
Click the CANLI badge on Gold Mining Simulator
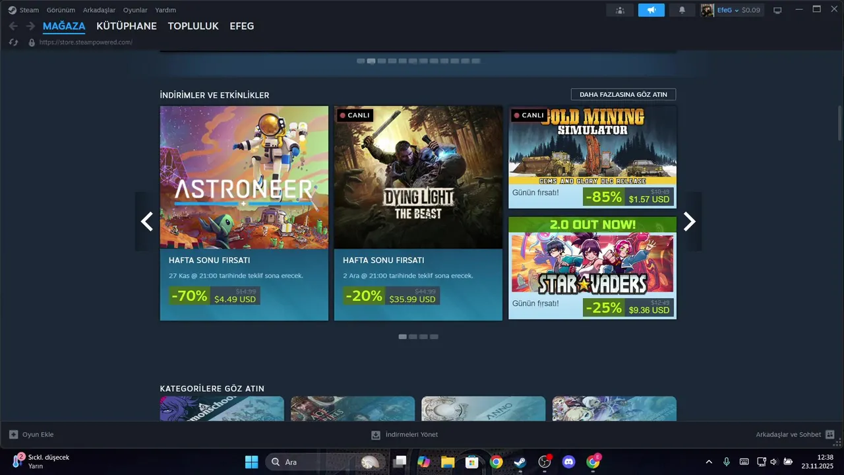pyautogui.click(x=529, y=115)
